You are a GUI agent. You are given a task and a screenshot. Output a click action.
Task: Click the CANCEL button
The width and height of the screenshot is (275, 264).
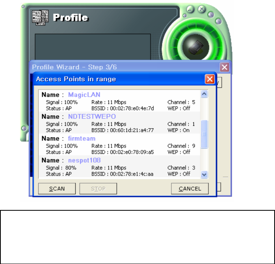(190, 189)
